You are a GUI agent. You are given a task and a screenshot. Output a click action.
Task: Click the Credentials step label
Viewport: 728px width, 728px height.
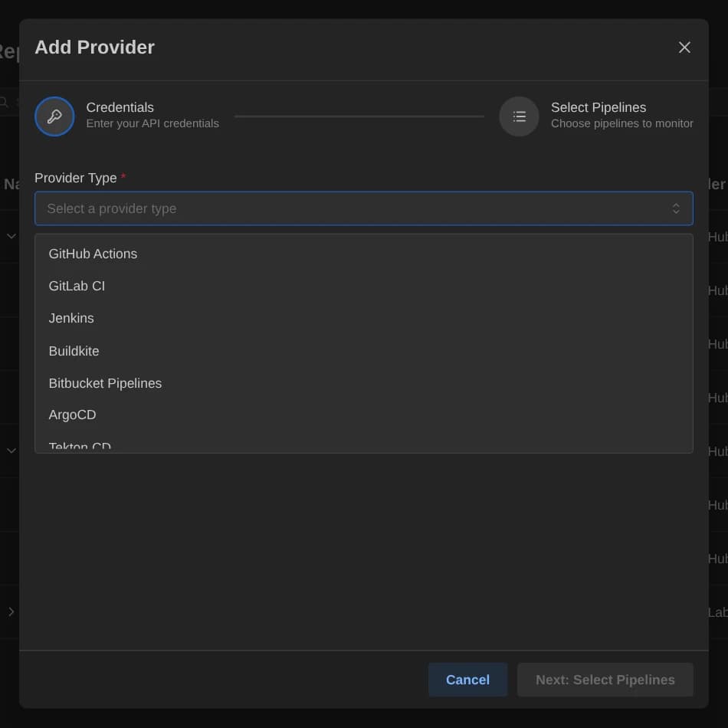coord(120,107)
